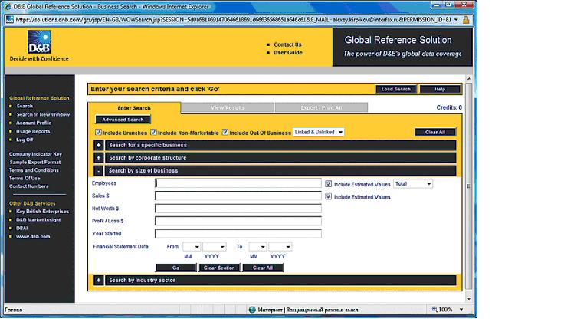
Task: Open the From year dropdown
Action: click(x=215, y=247)
